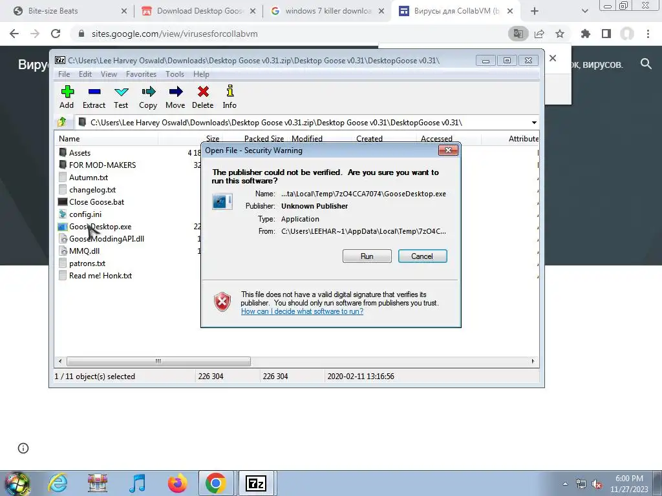This screenshot has height=496, width=662.
Task: Toggle Chrome side panel icon
Action: (606, 34)
